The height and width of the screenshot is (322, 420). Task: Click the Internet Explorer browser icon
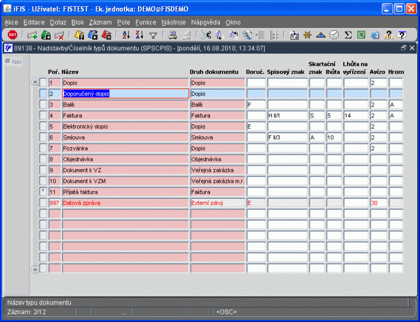[375, 35]
